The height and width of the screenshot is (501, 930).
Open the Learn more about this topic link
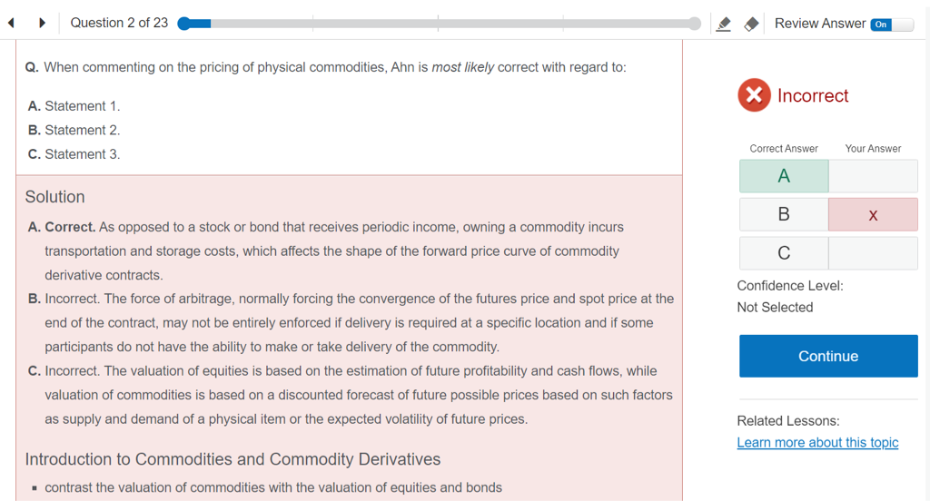[817, 443]
